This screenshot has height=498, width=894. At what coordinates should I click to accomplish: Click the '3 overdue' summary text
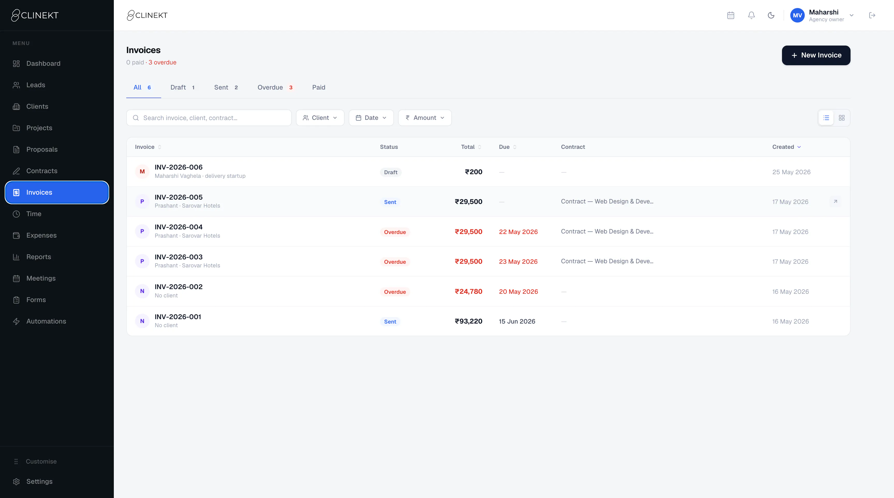pyautogui.click(x=162, y=63)
